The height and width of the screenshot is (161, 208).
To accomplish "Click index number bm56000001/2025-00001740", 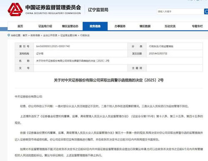I will (53, 46).
